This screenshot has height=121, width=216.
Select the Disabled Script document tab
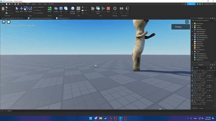point(63,18)
